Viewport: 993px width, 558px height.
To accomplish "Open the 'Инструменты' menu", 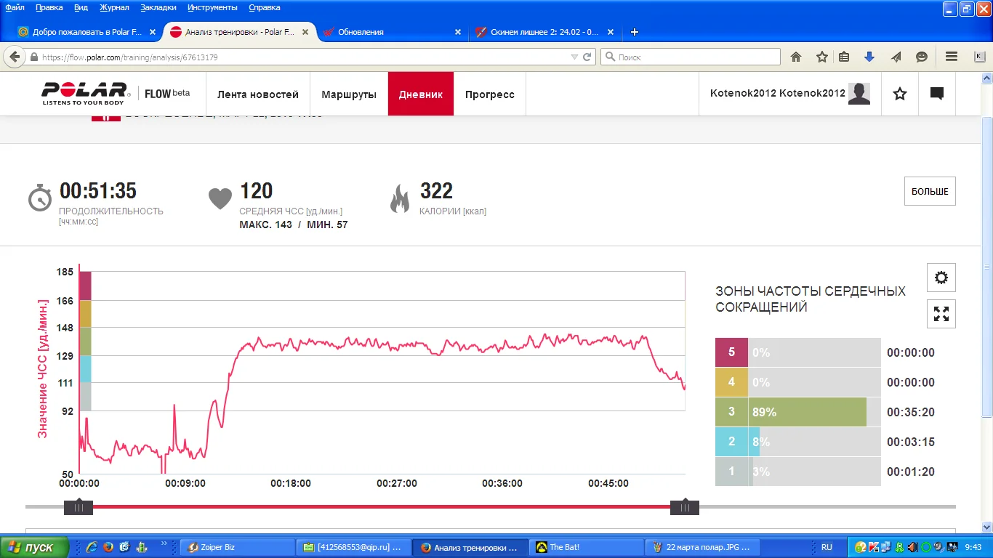I will click(212, 7).
